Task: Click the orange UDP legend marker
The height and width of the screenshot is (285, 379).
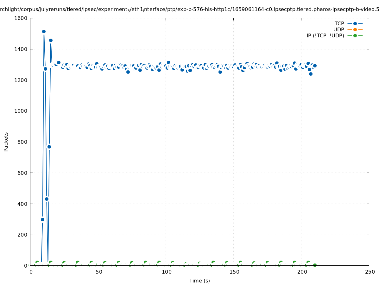Action: [x=355, y=29]
